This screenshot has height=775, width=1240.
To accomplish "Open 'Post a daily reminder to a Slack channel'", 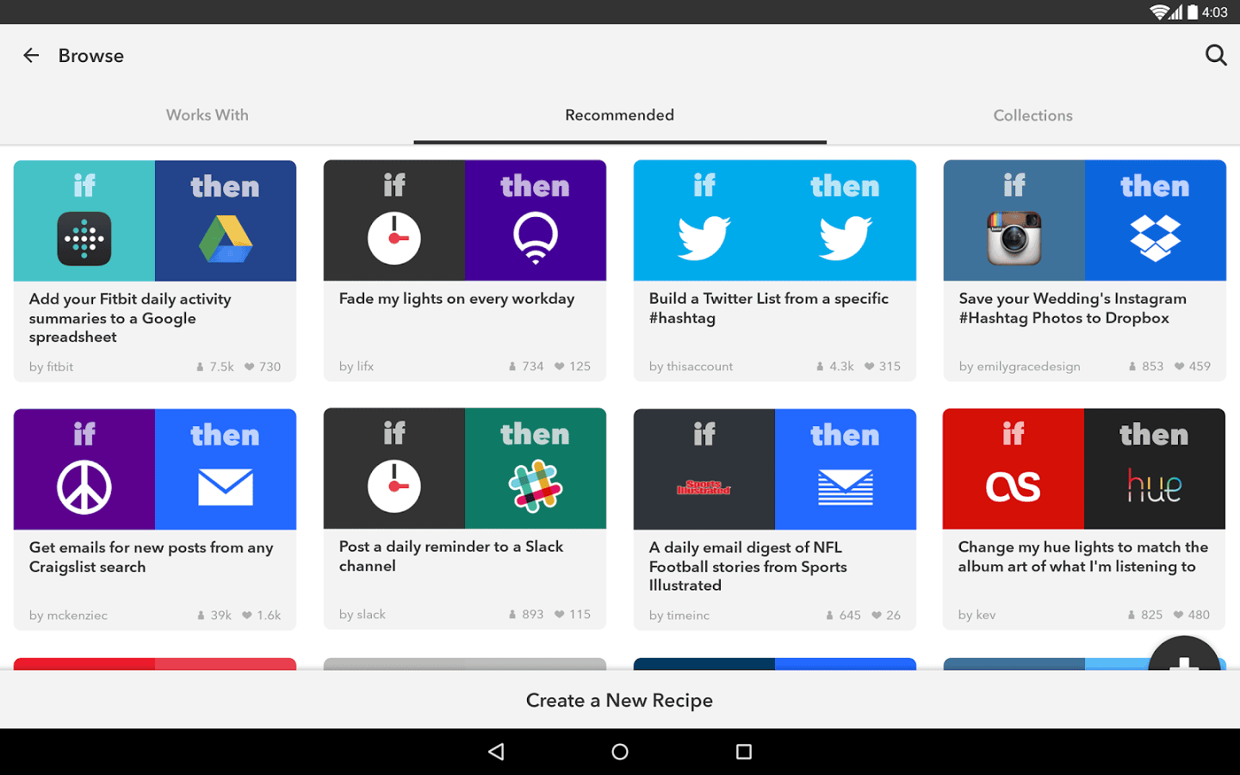I will (451, 556).
